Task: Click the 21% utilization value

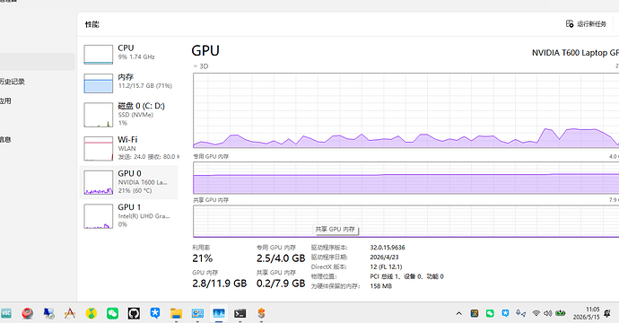Action: click(x=203, y=258)
